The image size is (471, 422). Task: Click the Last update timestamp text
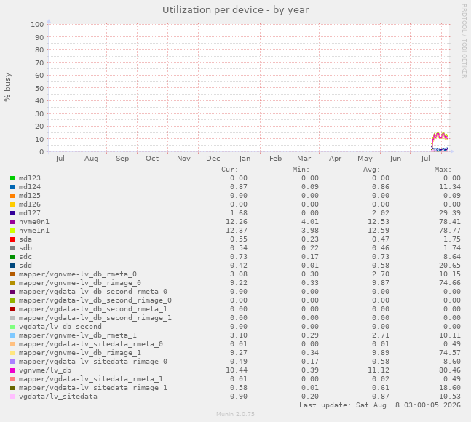point(380,405)
